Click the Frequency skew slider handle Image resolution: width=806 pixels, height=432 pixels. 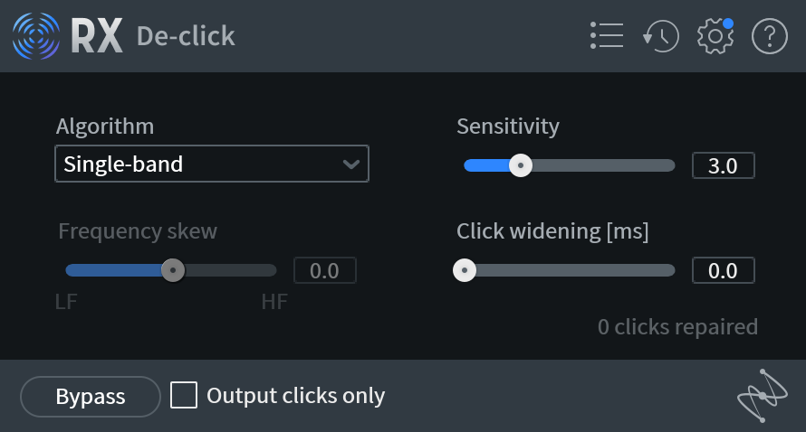(173, 270)
